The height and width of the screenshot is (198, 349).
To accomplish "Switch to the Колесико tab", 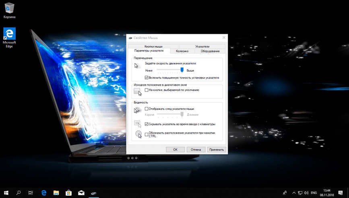I will pyautogui.click(x=182, y=51).
